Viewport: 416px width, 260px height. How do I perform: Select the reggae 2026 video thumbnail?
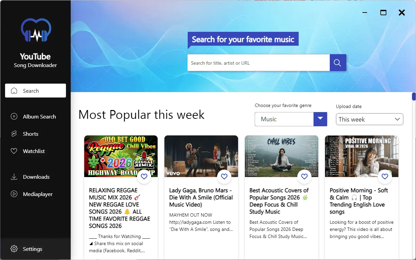(x=121, y=156)
